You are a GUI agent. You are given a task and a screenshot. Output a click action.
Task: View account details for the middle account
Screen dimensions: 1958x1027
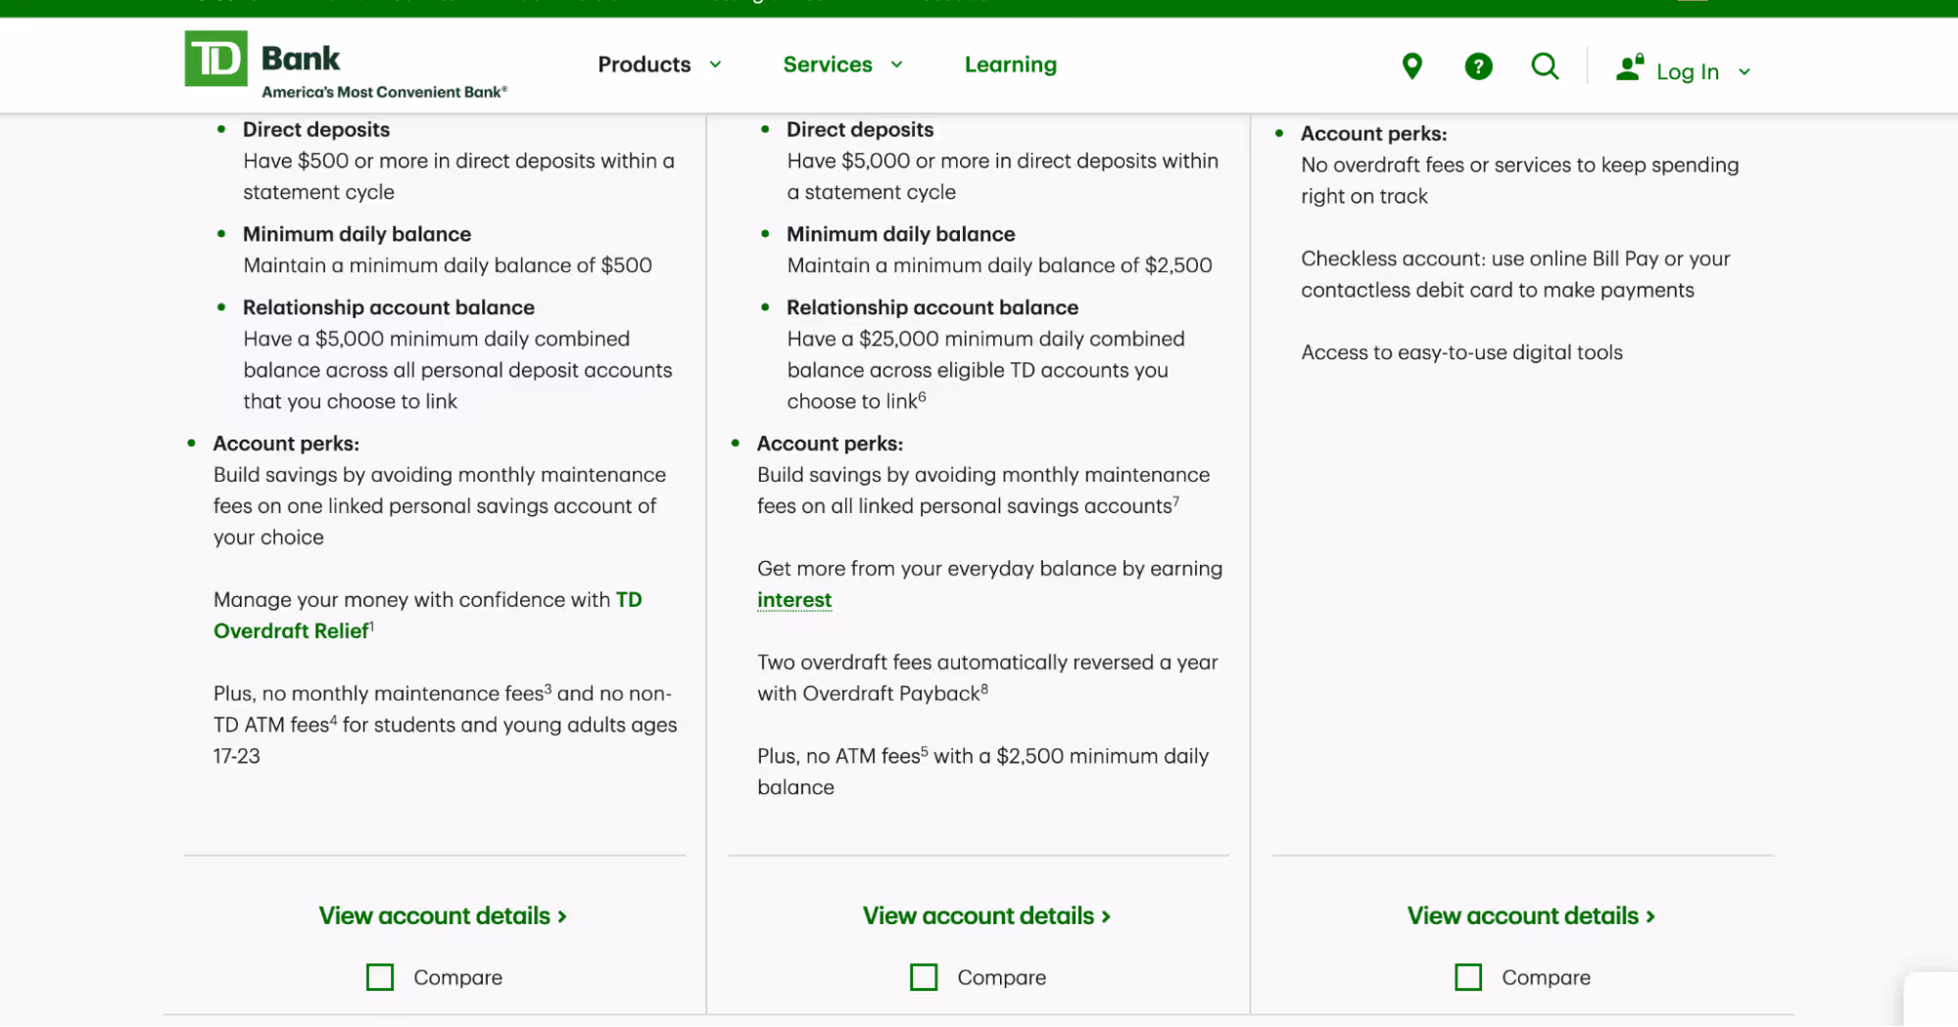tap(986, 915)
